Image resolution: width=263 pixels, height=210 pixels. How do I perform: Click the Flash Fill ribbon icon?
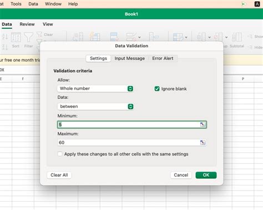pyautogui.click(x=95, y=37)
